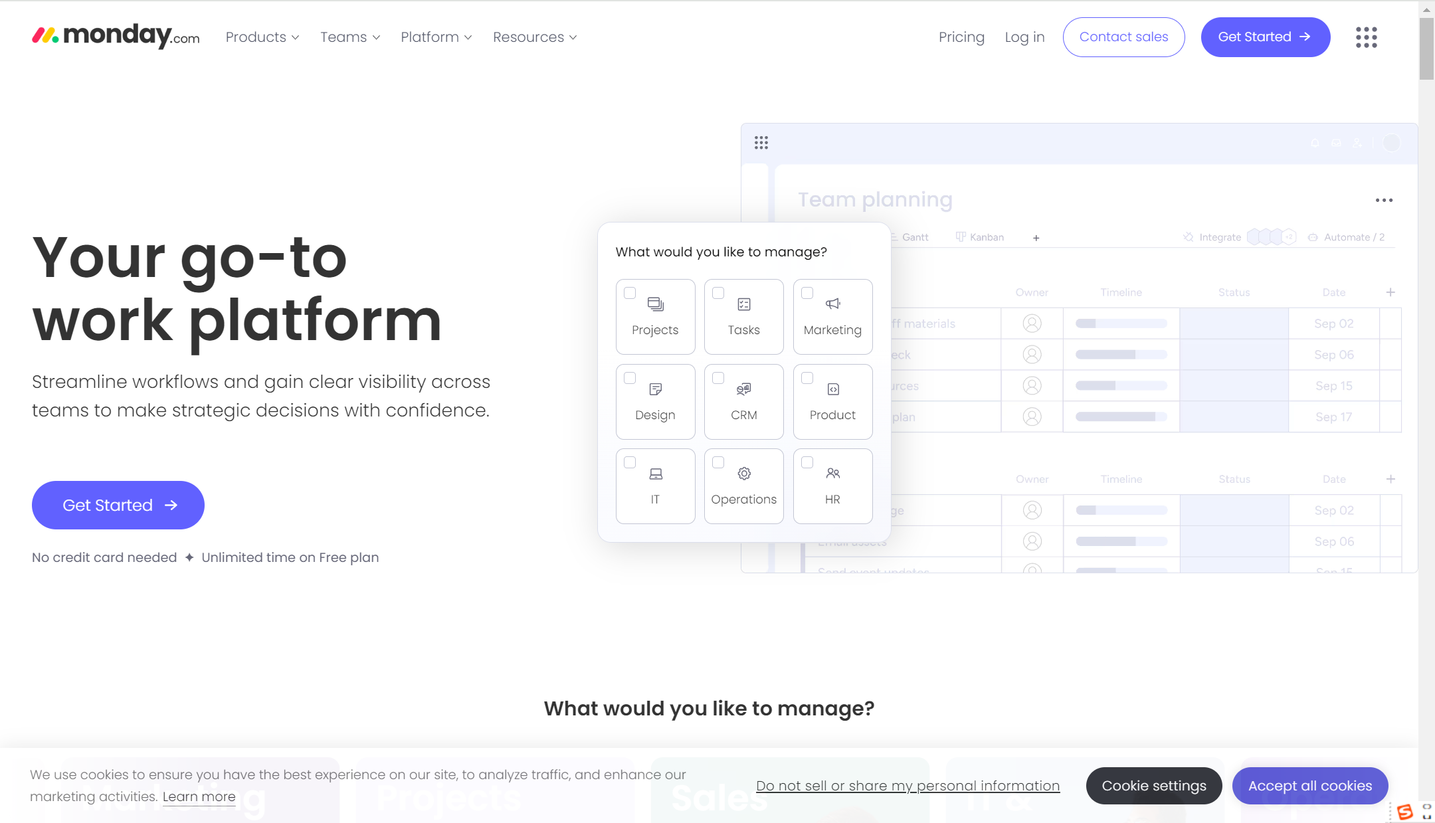Check the Operations checkbox
The width and height of the screenshot is (1435, 823).
(717, 461)
